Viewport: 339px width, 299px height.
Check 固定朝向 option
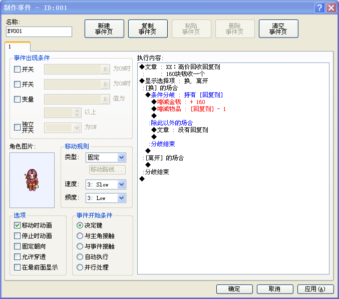pos(17,246)
